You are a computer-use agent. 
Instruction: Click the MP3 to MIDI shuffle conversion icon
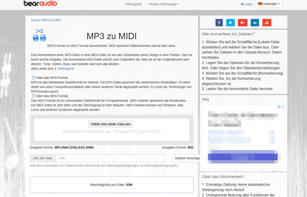pos(39,35)
